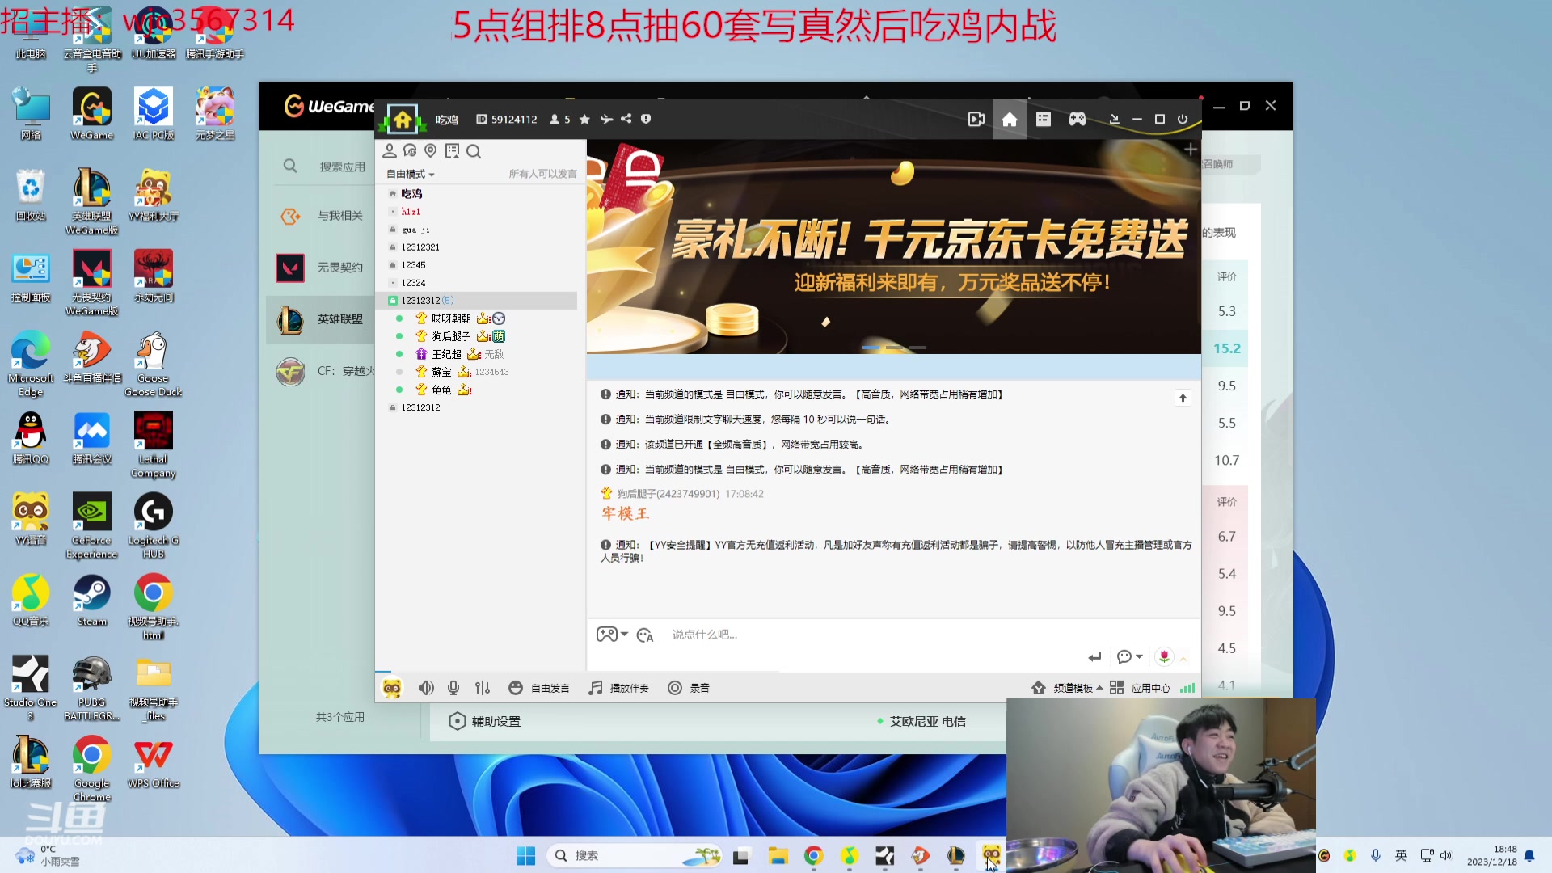Select sub-channel 12312321
The width and height of the screenshot is (1552, 873).
click(x=420, y=247)
